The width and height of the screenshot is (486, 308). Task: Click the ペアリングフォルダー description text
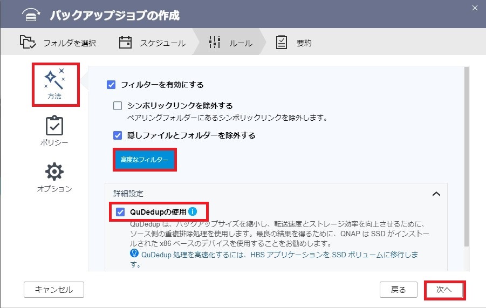click(227, 118)
